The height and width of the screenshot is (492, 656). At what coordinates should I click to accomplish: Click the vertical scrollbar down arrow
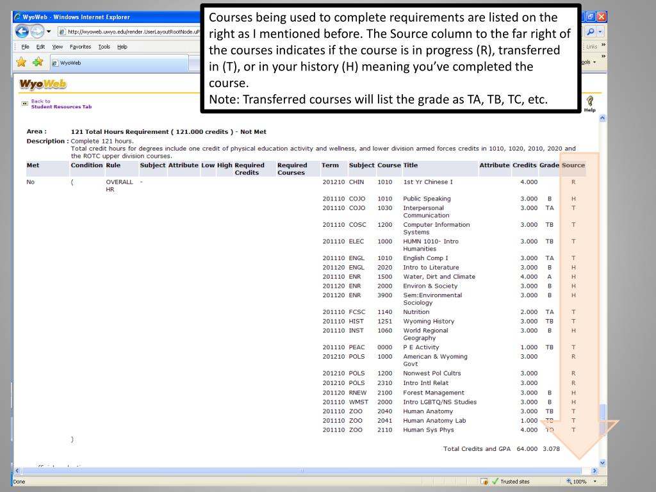click(602, 463)
